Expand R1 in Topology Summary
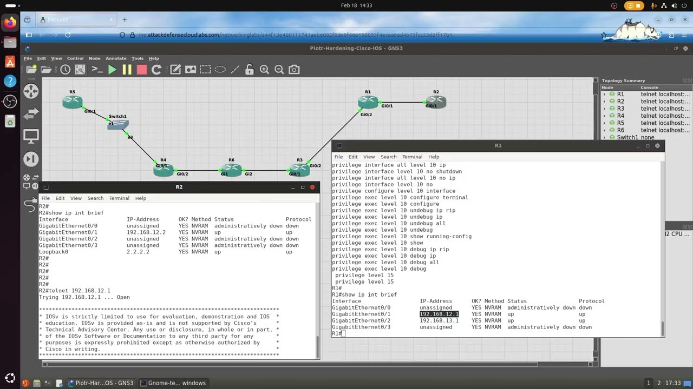The width and height of the screenshot is (693, 389). click(605, 94)
